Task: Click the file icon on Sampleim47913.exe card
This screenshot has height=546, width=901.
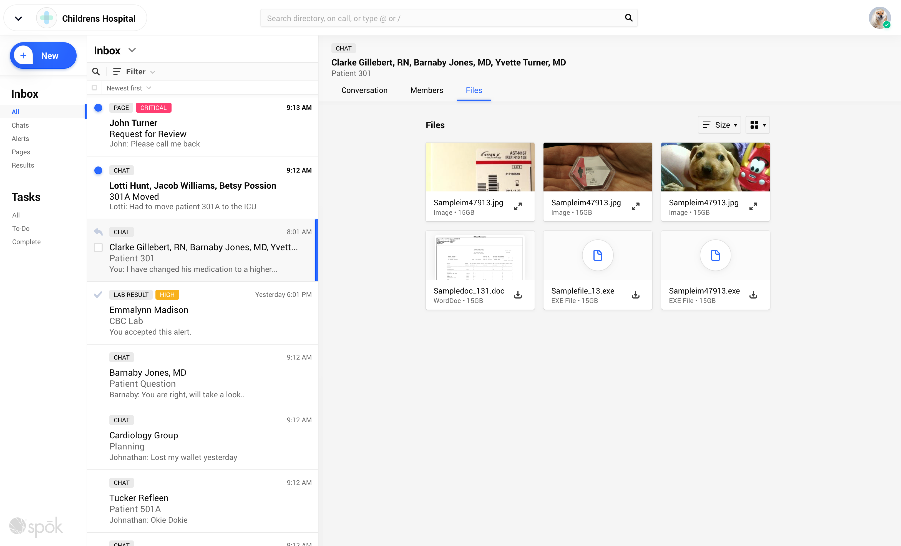Action: tap(715, 255)
